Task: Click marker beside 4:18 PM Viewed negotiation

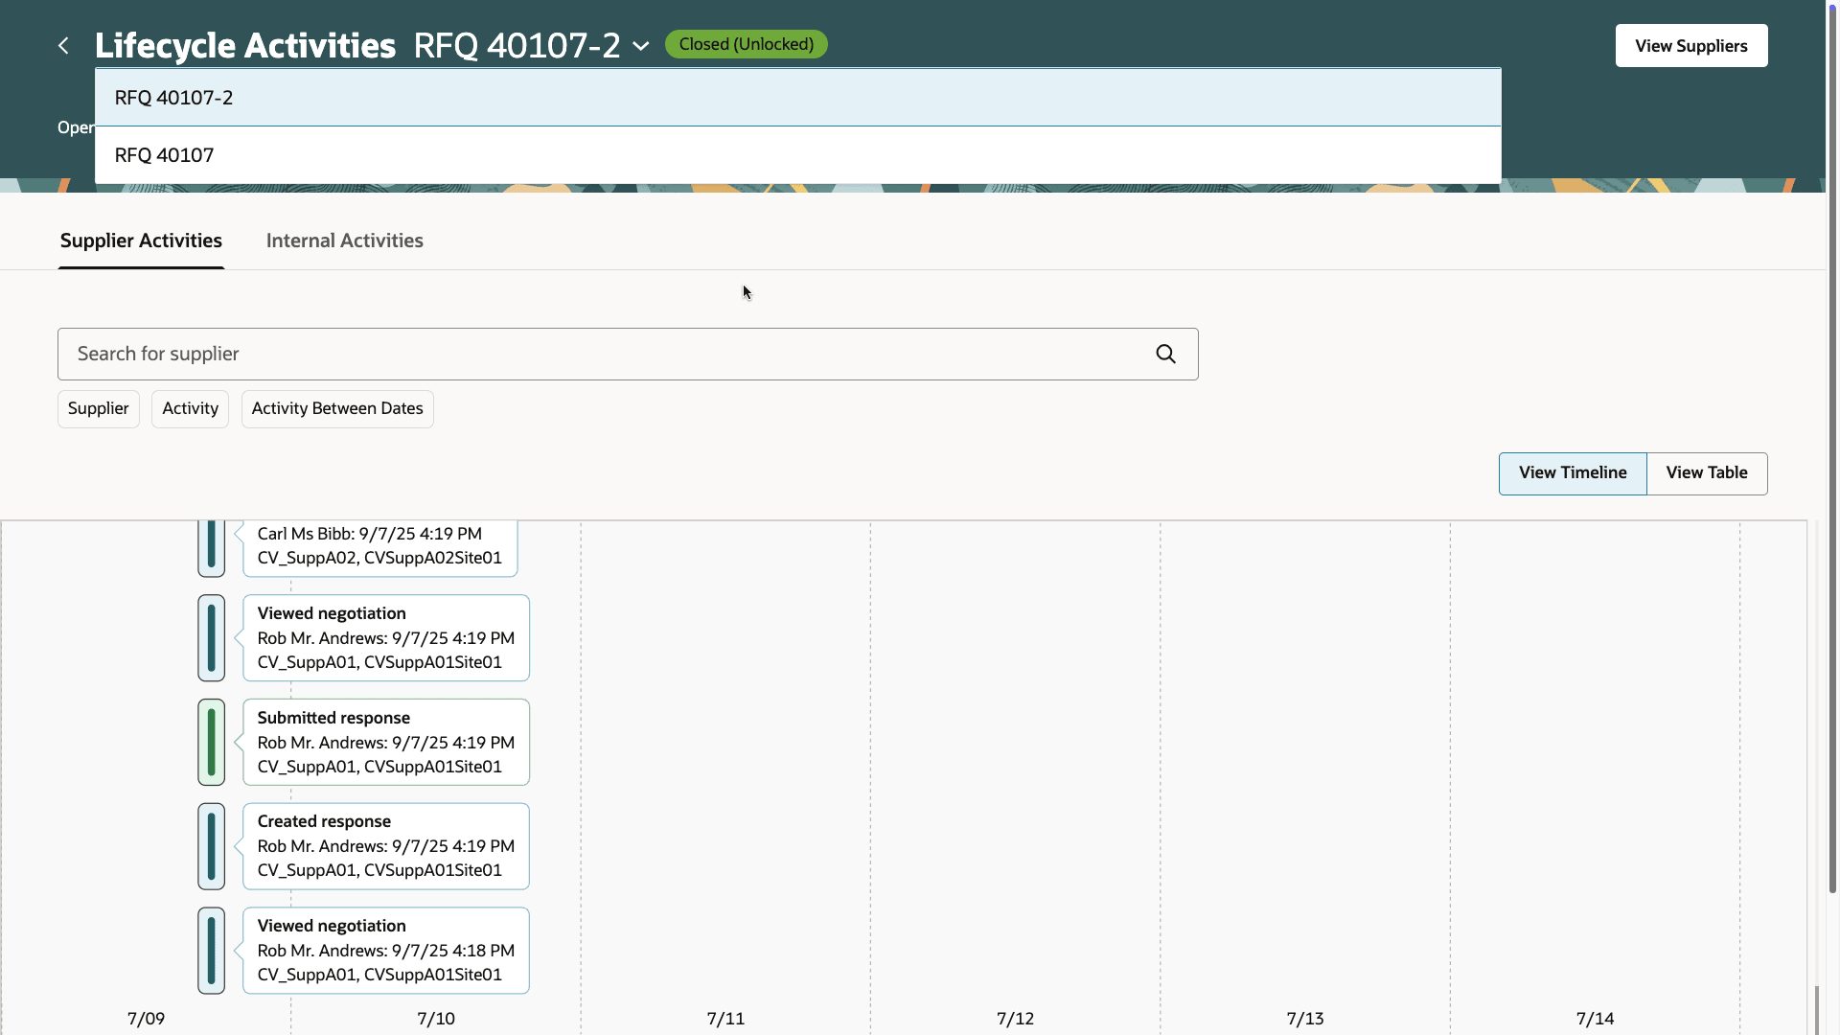Action: click(x=211, y=951)
